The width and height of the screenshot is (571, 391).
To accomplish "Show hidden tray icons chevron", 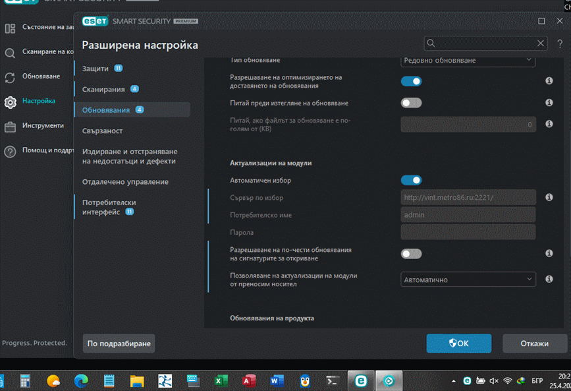I will pos(453,381).
